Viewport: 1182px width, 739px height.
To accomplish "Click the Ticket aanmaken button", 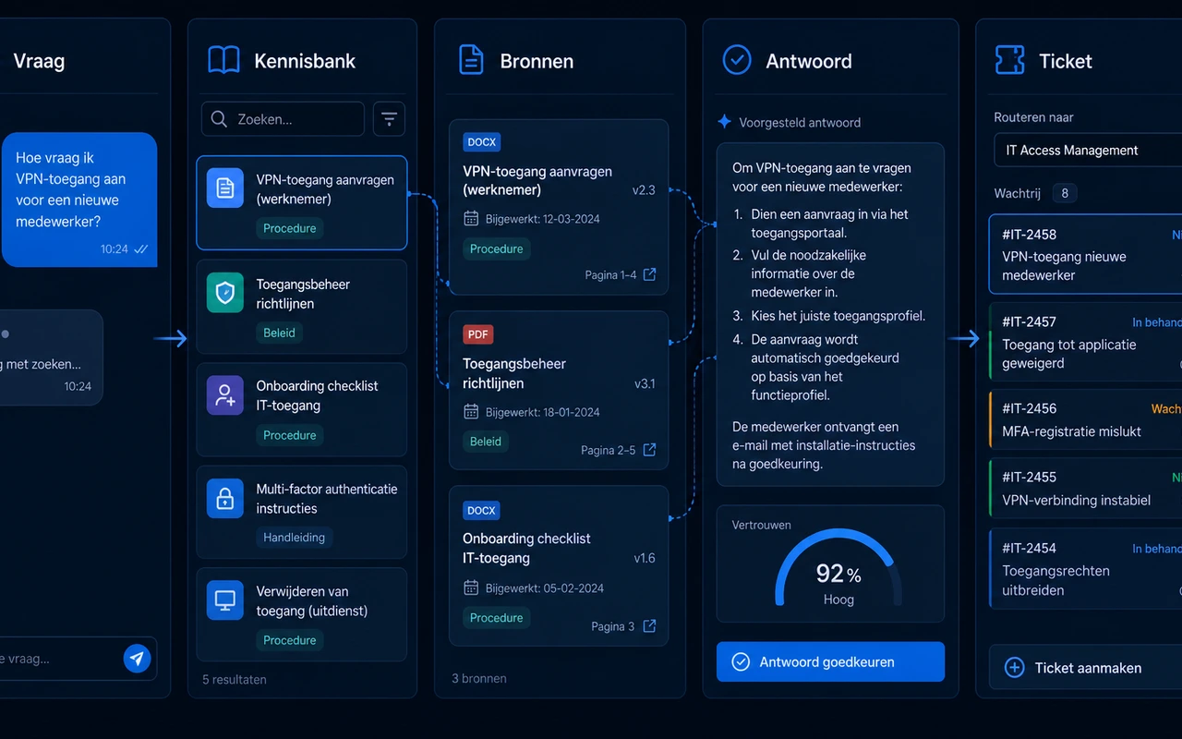I will 1085,668.
